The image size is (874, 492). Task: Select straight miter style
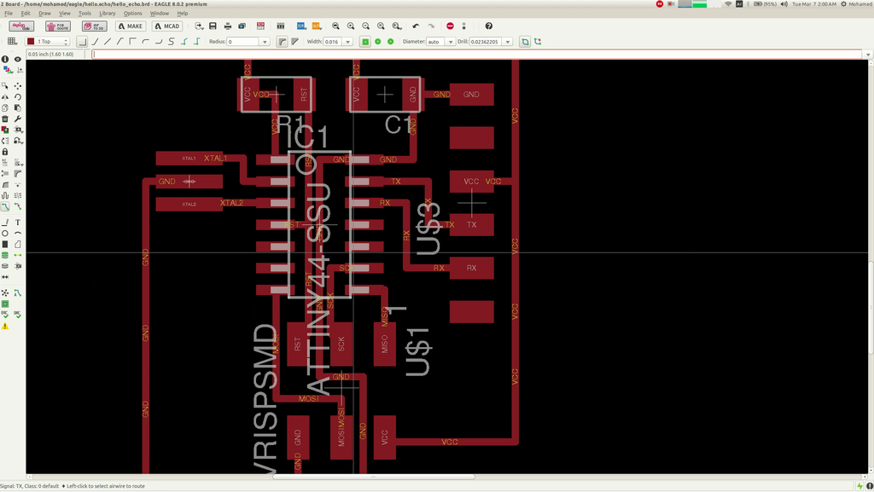[294, 42]
